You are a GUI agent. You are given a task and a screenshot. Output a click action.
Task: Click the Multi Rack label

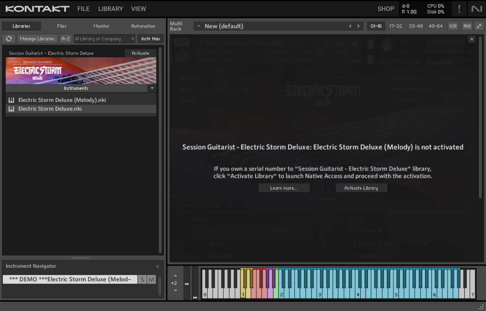tap(176, 26)
